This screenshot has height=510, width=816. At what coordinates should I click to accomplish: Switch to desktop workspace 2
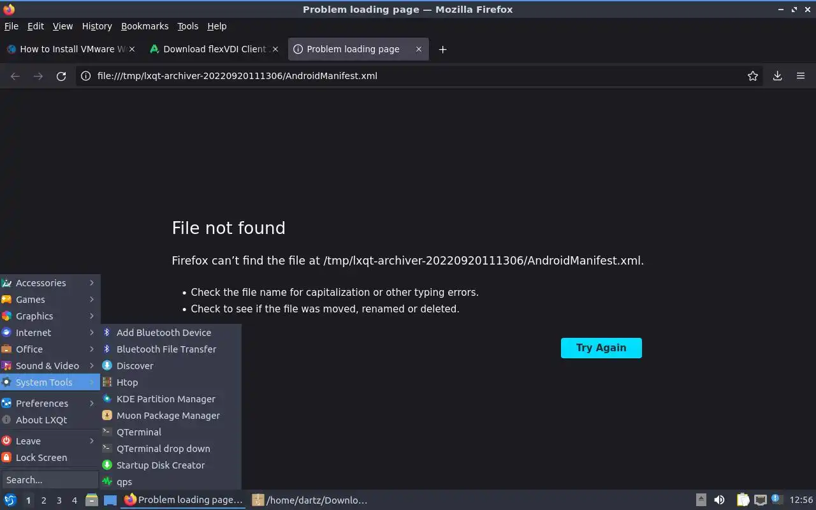pyautogui.click(x=43, y=500)
